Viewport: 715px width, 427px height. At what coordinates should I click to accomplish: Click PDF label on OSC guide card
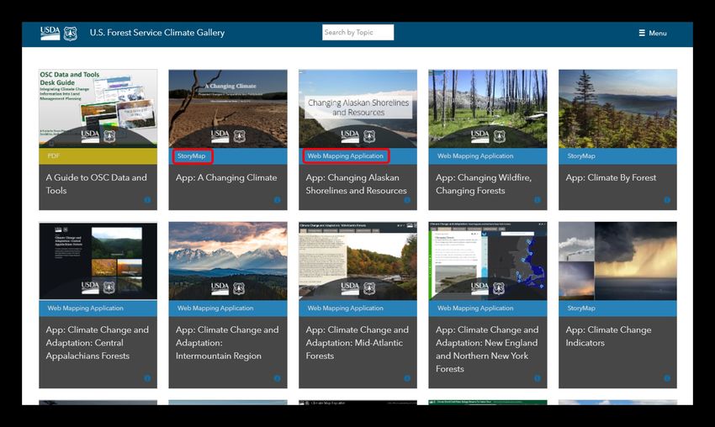point(53,156)
